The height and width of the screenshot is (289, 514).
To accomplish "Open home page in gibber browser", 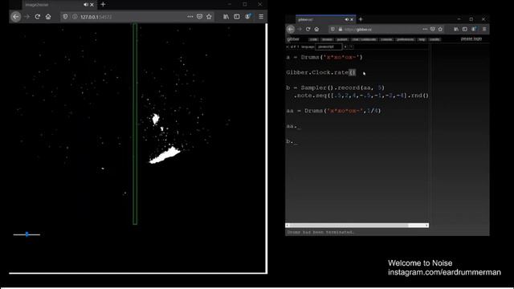I will click(x=316, y=29).
